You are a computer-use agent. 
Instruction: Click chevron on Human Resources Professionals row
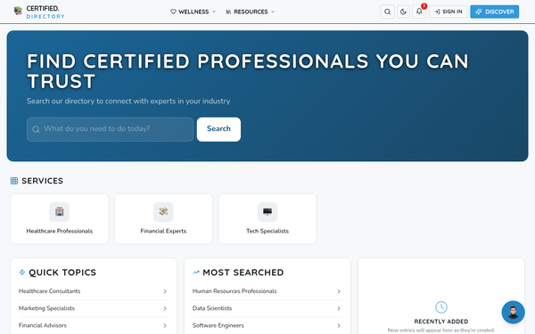339,291
